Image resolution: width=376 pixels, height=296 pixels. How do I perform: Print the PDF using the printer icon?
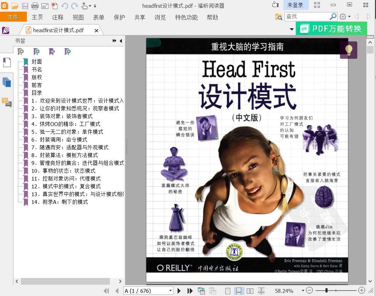tap(35, 6)
